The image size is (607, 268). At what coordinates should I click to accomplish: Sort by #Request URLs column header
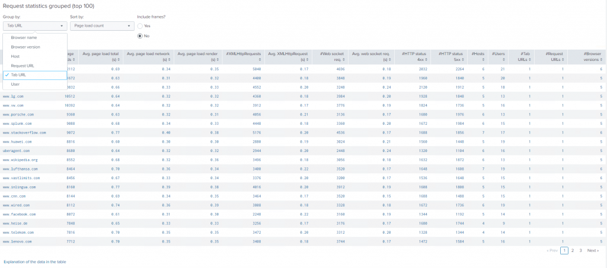tap(551, 57)
